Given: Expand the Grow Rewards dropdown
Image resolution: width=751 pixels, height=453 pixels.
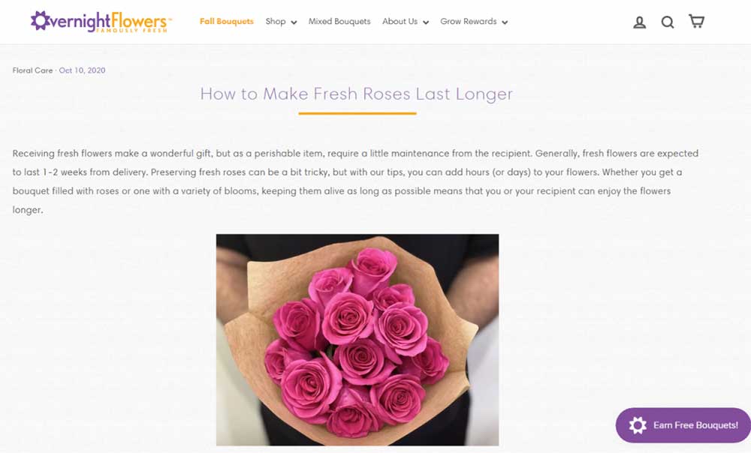Looking at the screenshot, I should (474, 22).
